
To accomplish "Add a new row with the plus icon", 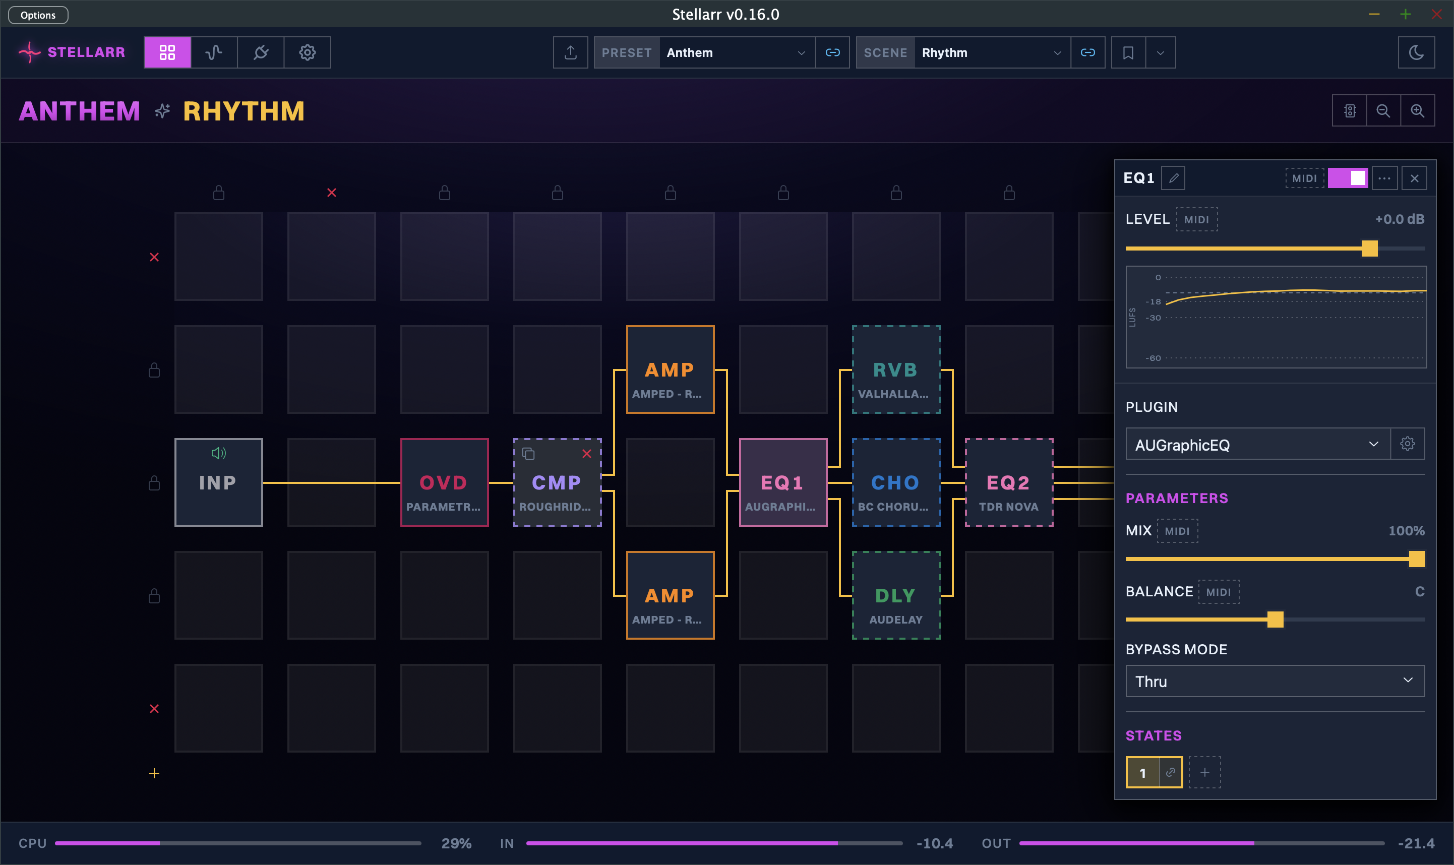I will (x=154, y=773).
